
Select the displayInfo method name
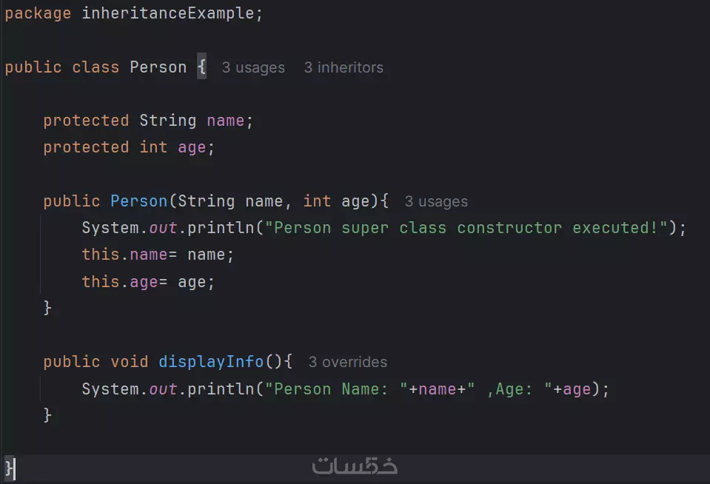[x=211, y=362]
